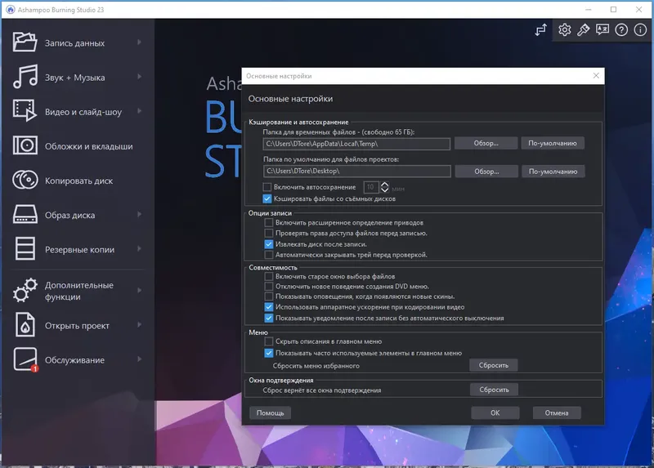The width and height of the screenshot is (654, 468).
Task: Click Обзор for the project files folder
Action: click(x=486, y=172)
